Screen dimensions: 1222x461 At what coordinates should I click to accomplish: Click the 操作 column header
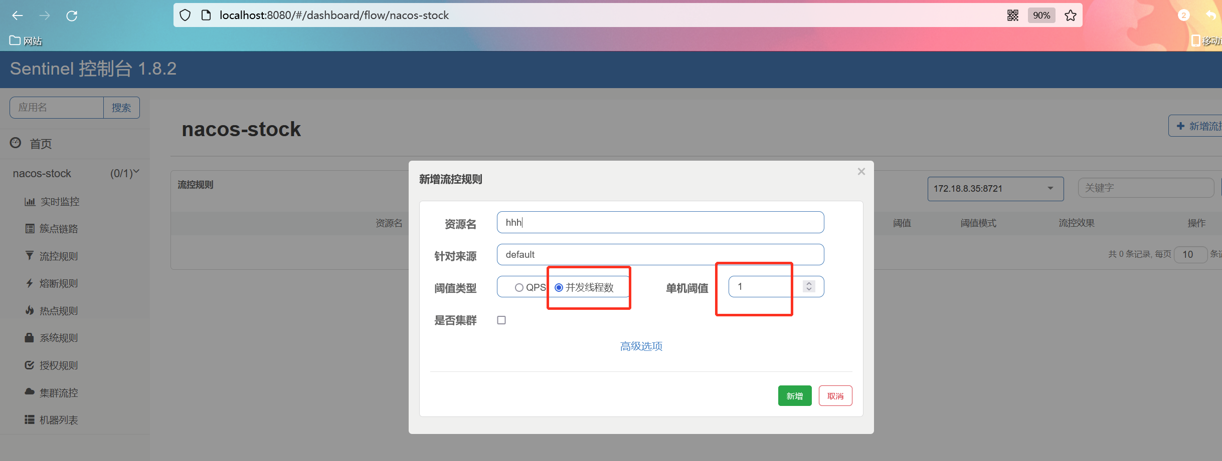(1196, 223)
